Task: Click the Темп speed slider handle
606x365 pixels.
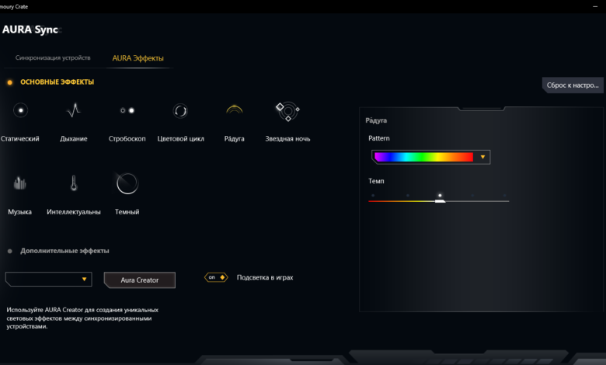Action: 440,201
